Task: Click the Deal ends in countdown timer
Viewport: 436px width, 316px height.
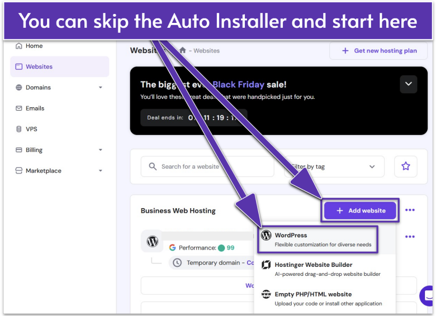Action: tap(193, 118)
